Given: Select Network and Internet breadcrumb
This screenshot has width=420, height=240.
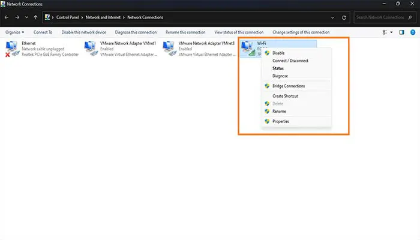Looking at the screenshot, I should click(103, 17).
